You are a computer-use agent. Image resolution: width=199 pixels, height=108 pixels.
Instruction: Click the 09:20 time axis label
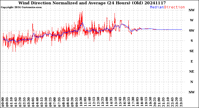72,102
